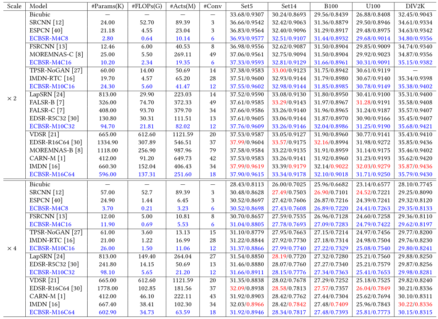
Task: Click the FALSR-B [7] model entry
Action: pyautogui.click(x=46, y=102)
